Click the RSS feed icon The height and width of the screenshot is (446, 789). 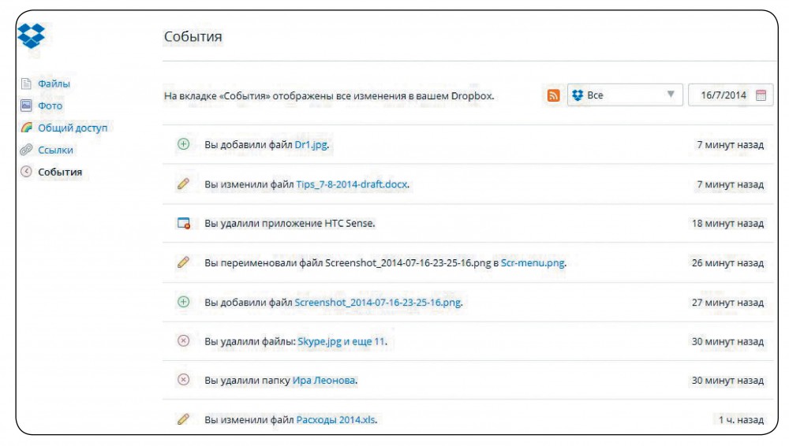pyautogui.click(x=554, y=95)
